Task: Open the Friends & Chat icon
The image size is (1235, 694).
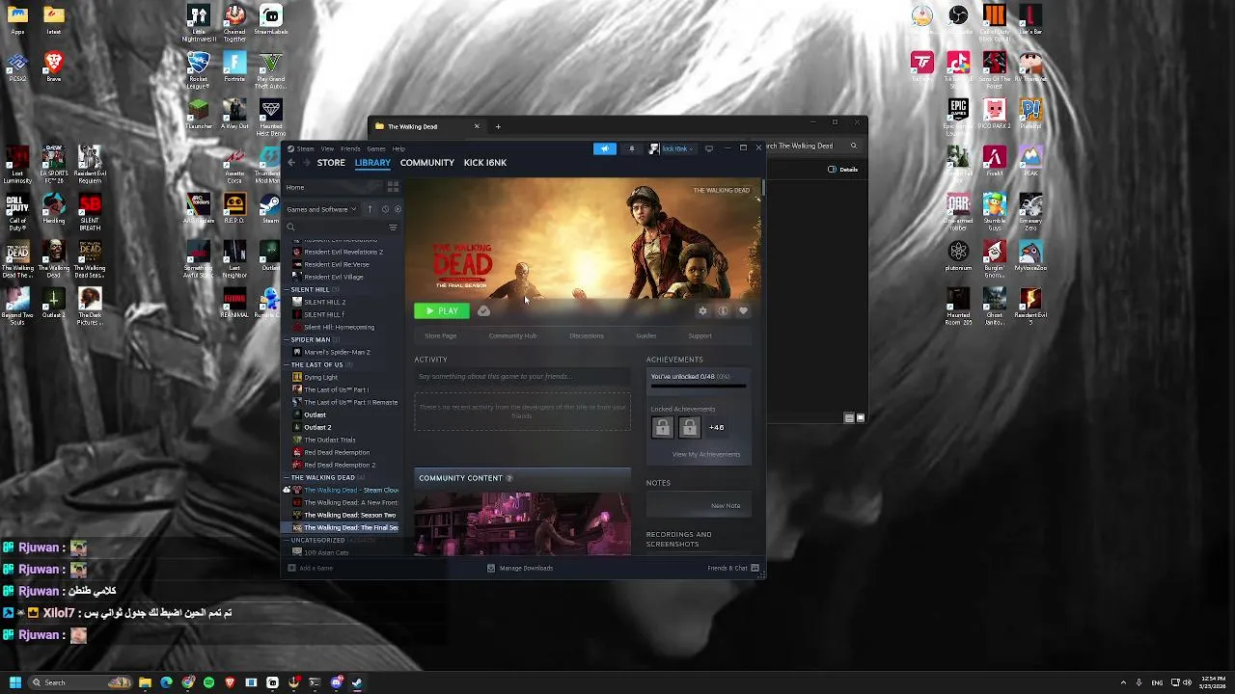Action: click(x=755, y=568)
